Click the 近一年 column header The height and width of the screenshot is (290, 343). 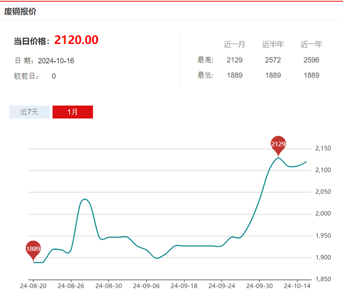pyautogui.click(x=311, y=44)
